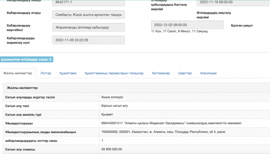Click the ұсынылған өтінімдер саны badge

(27, 59)
